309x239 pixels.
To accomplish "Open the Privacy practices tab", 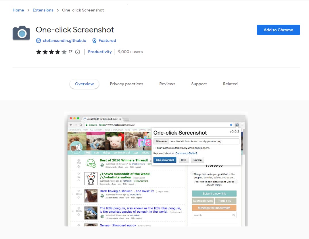I will 126,84.
